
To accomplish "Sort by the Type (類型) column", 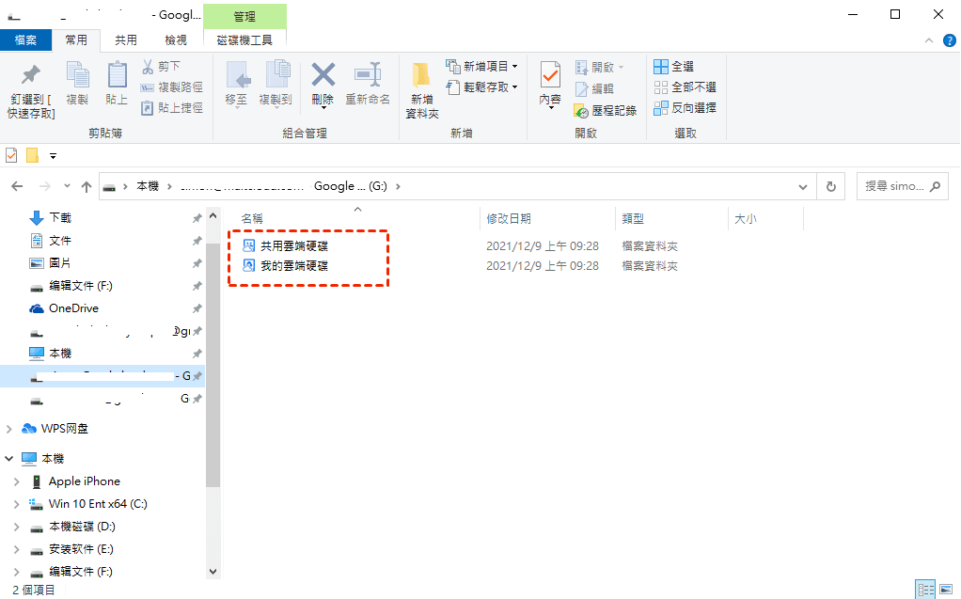I will (633, 219).
